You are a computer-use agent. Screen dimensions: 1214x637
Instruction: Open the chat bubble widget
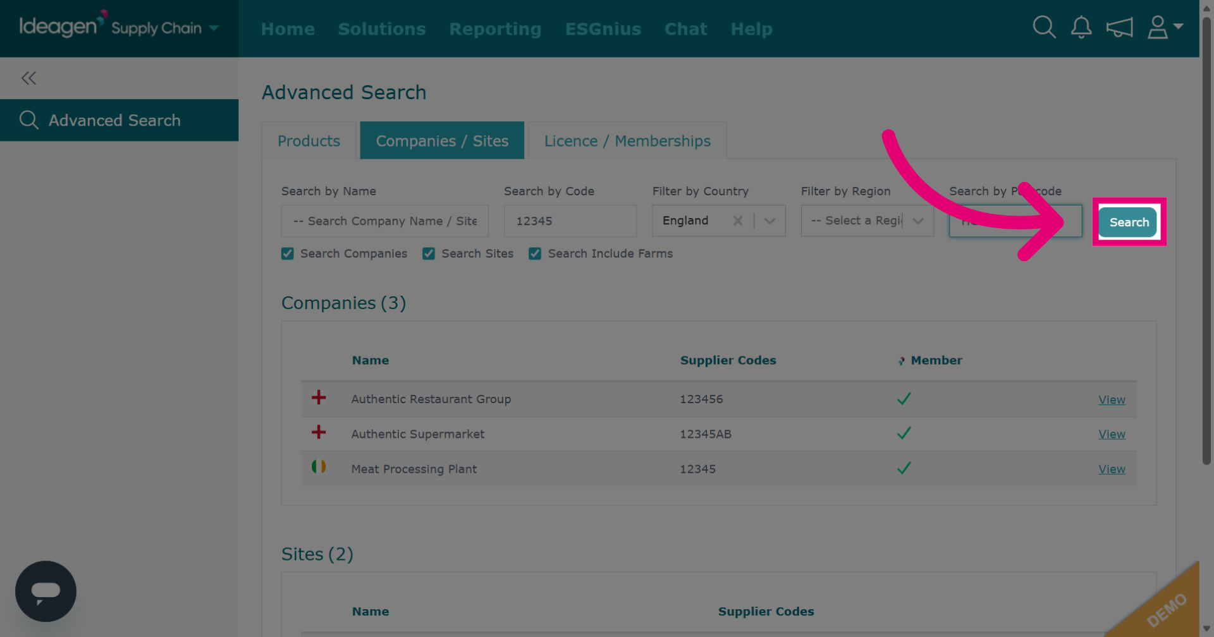click(46, 591)
